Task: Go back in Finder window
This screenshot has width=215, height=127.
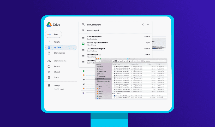Action: click(x=97, y=61)
